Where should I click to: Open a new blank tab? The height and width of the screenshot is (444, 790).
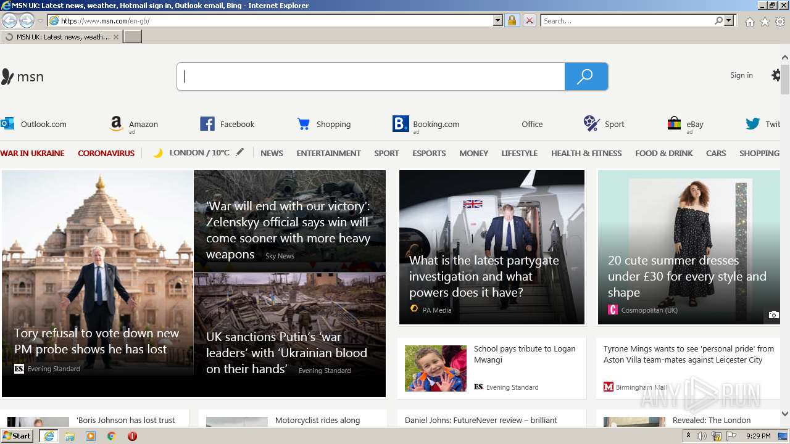click(x=133, y=37)
